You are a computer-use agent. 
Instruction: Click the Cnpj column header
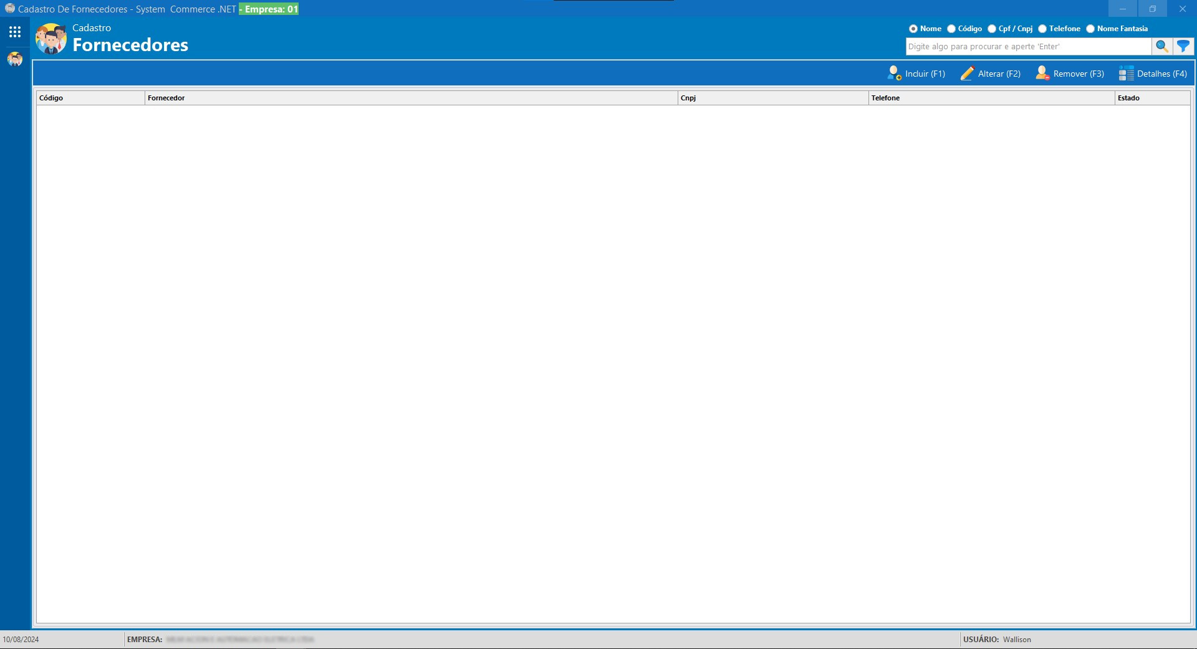(x=772, y=98)
